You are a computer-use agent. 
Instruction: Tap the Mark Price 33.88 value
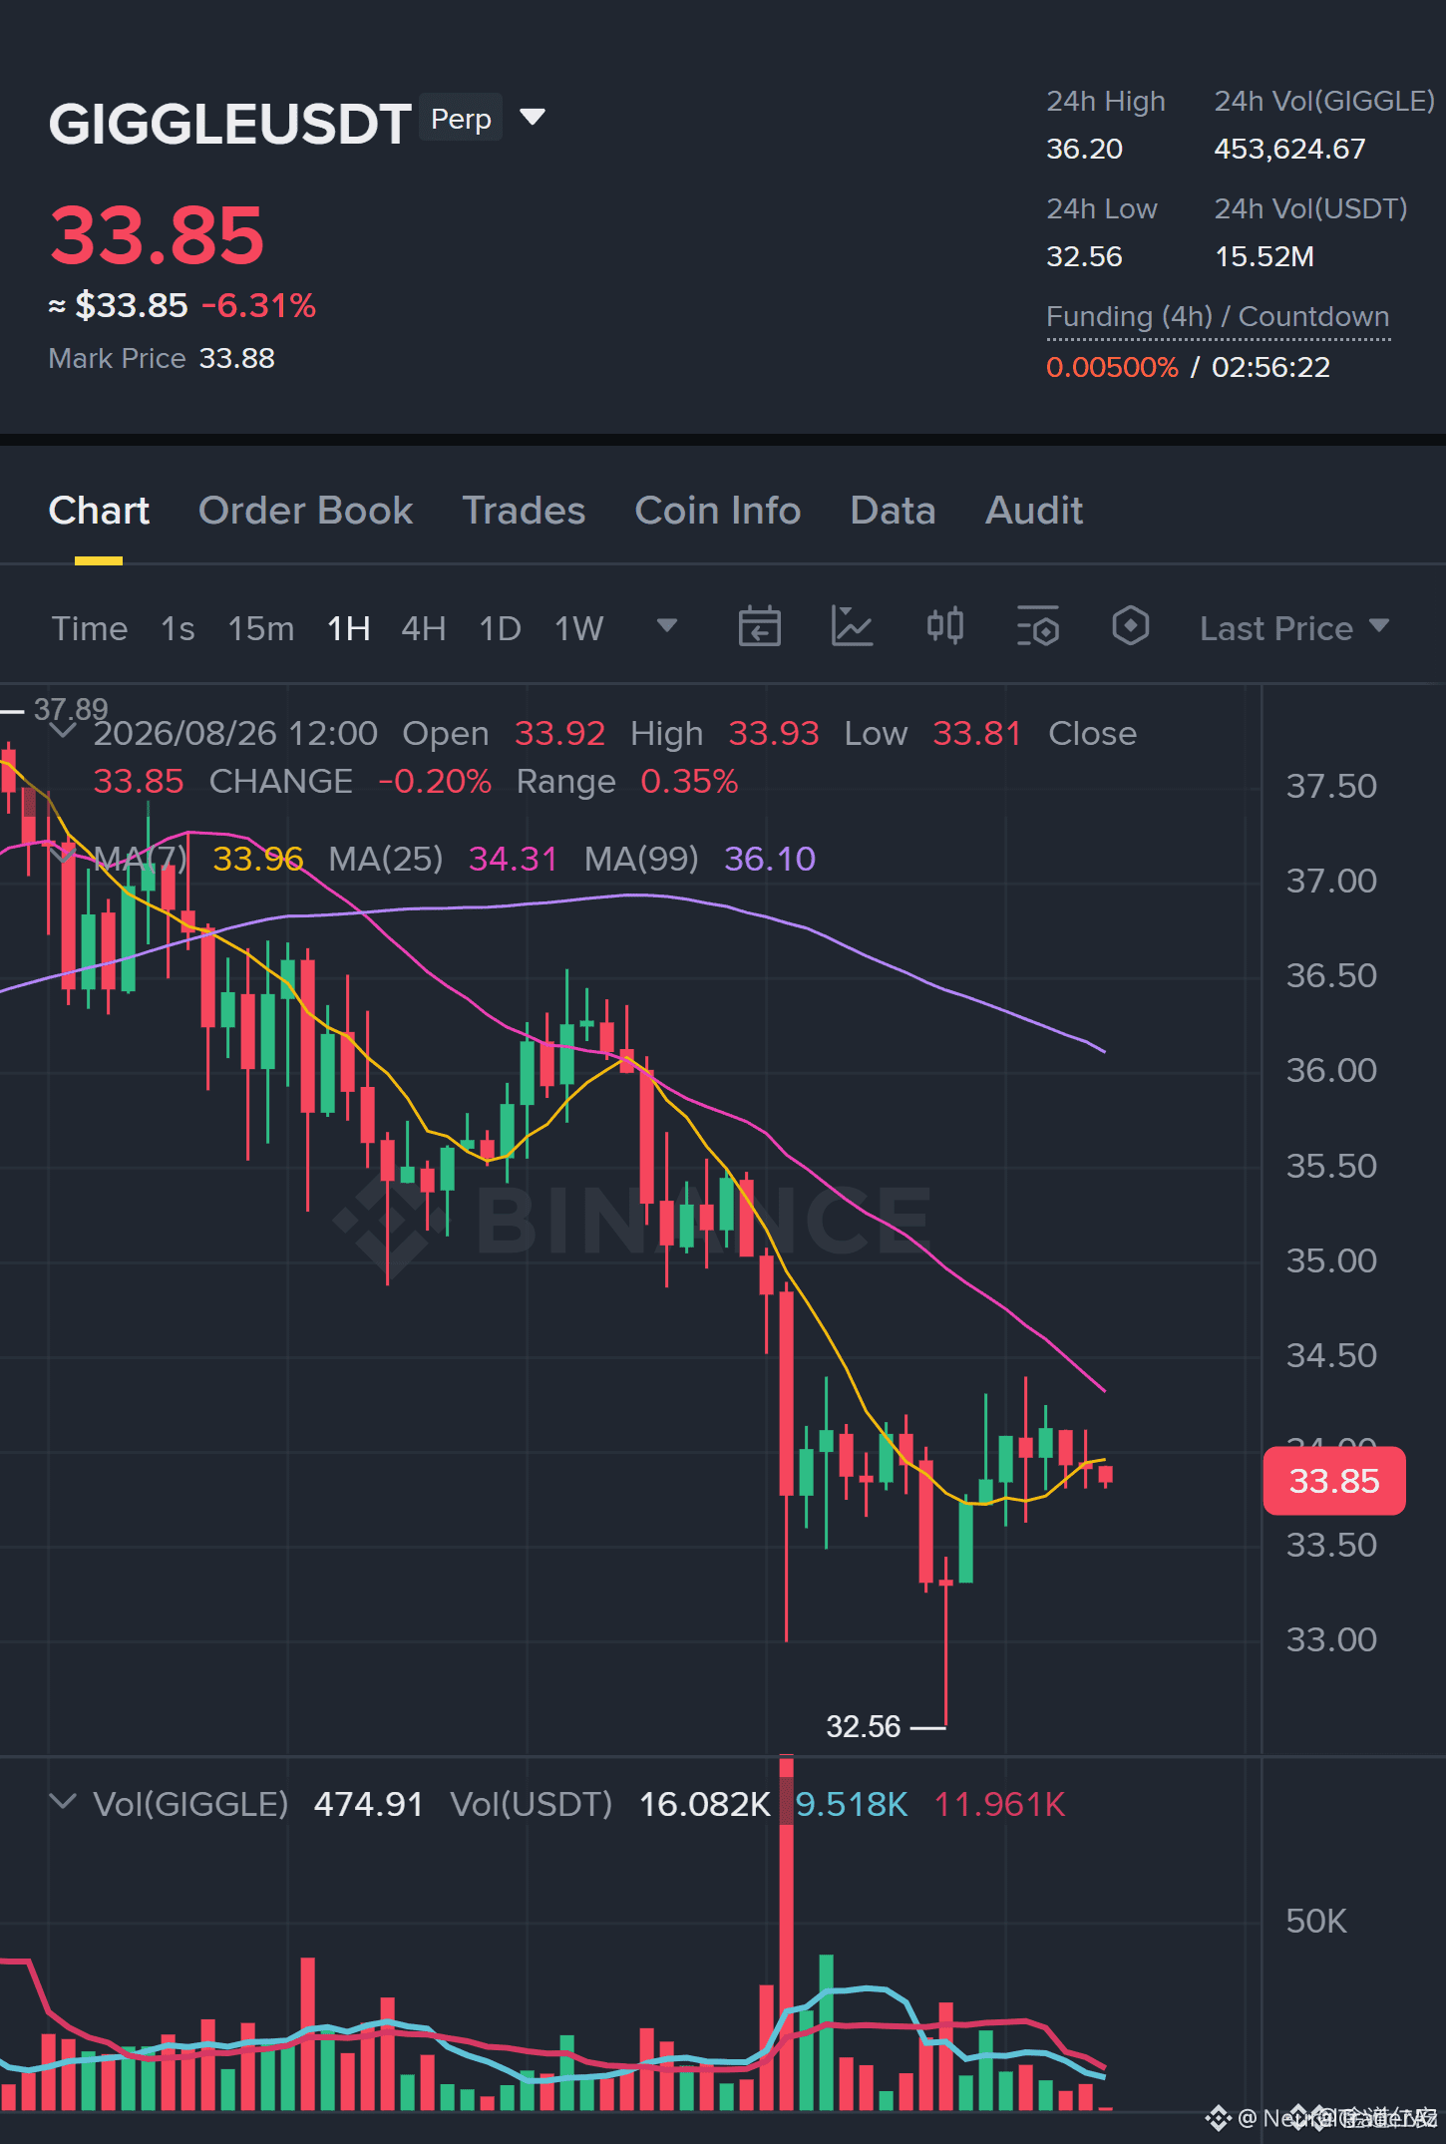click(x=237, y=359)
